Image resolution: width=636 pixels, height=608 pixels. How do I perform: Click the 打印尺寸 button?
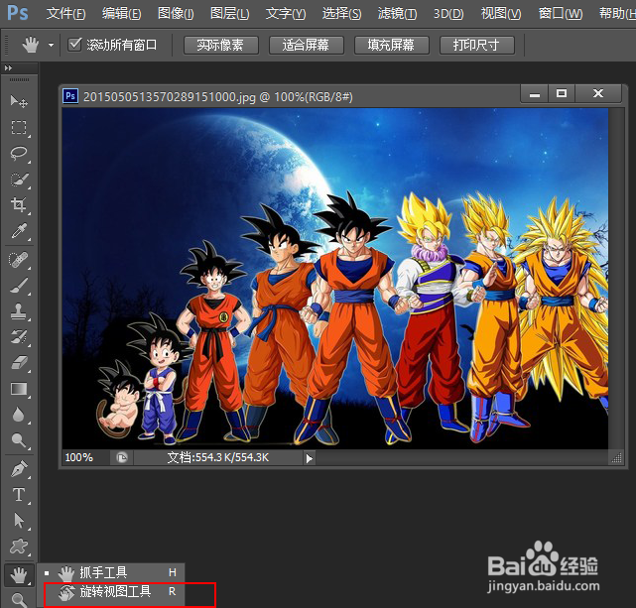(x=477, y=45)
